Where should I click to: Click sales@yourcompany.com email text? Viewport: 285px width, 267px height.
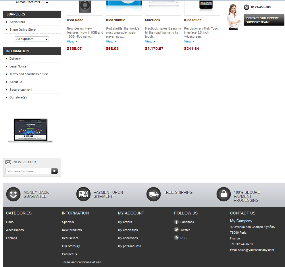[256, 250]
